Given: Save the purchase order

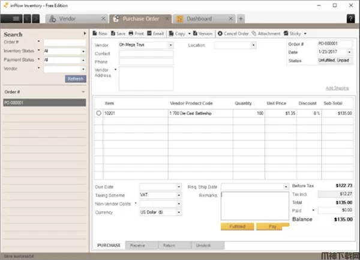Looking at the screenshot, I should tap(118, 34).
